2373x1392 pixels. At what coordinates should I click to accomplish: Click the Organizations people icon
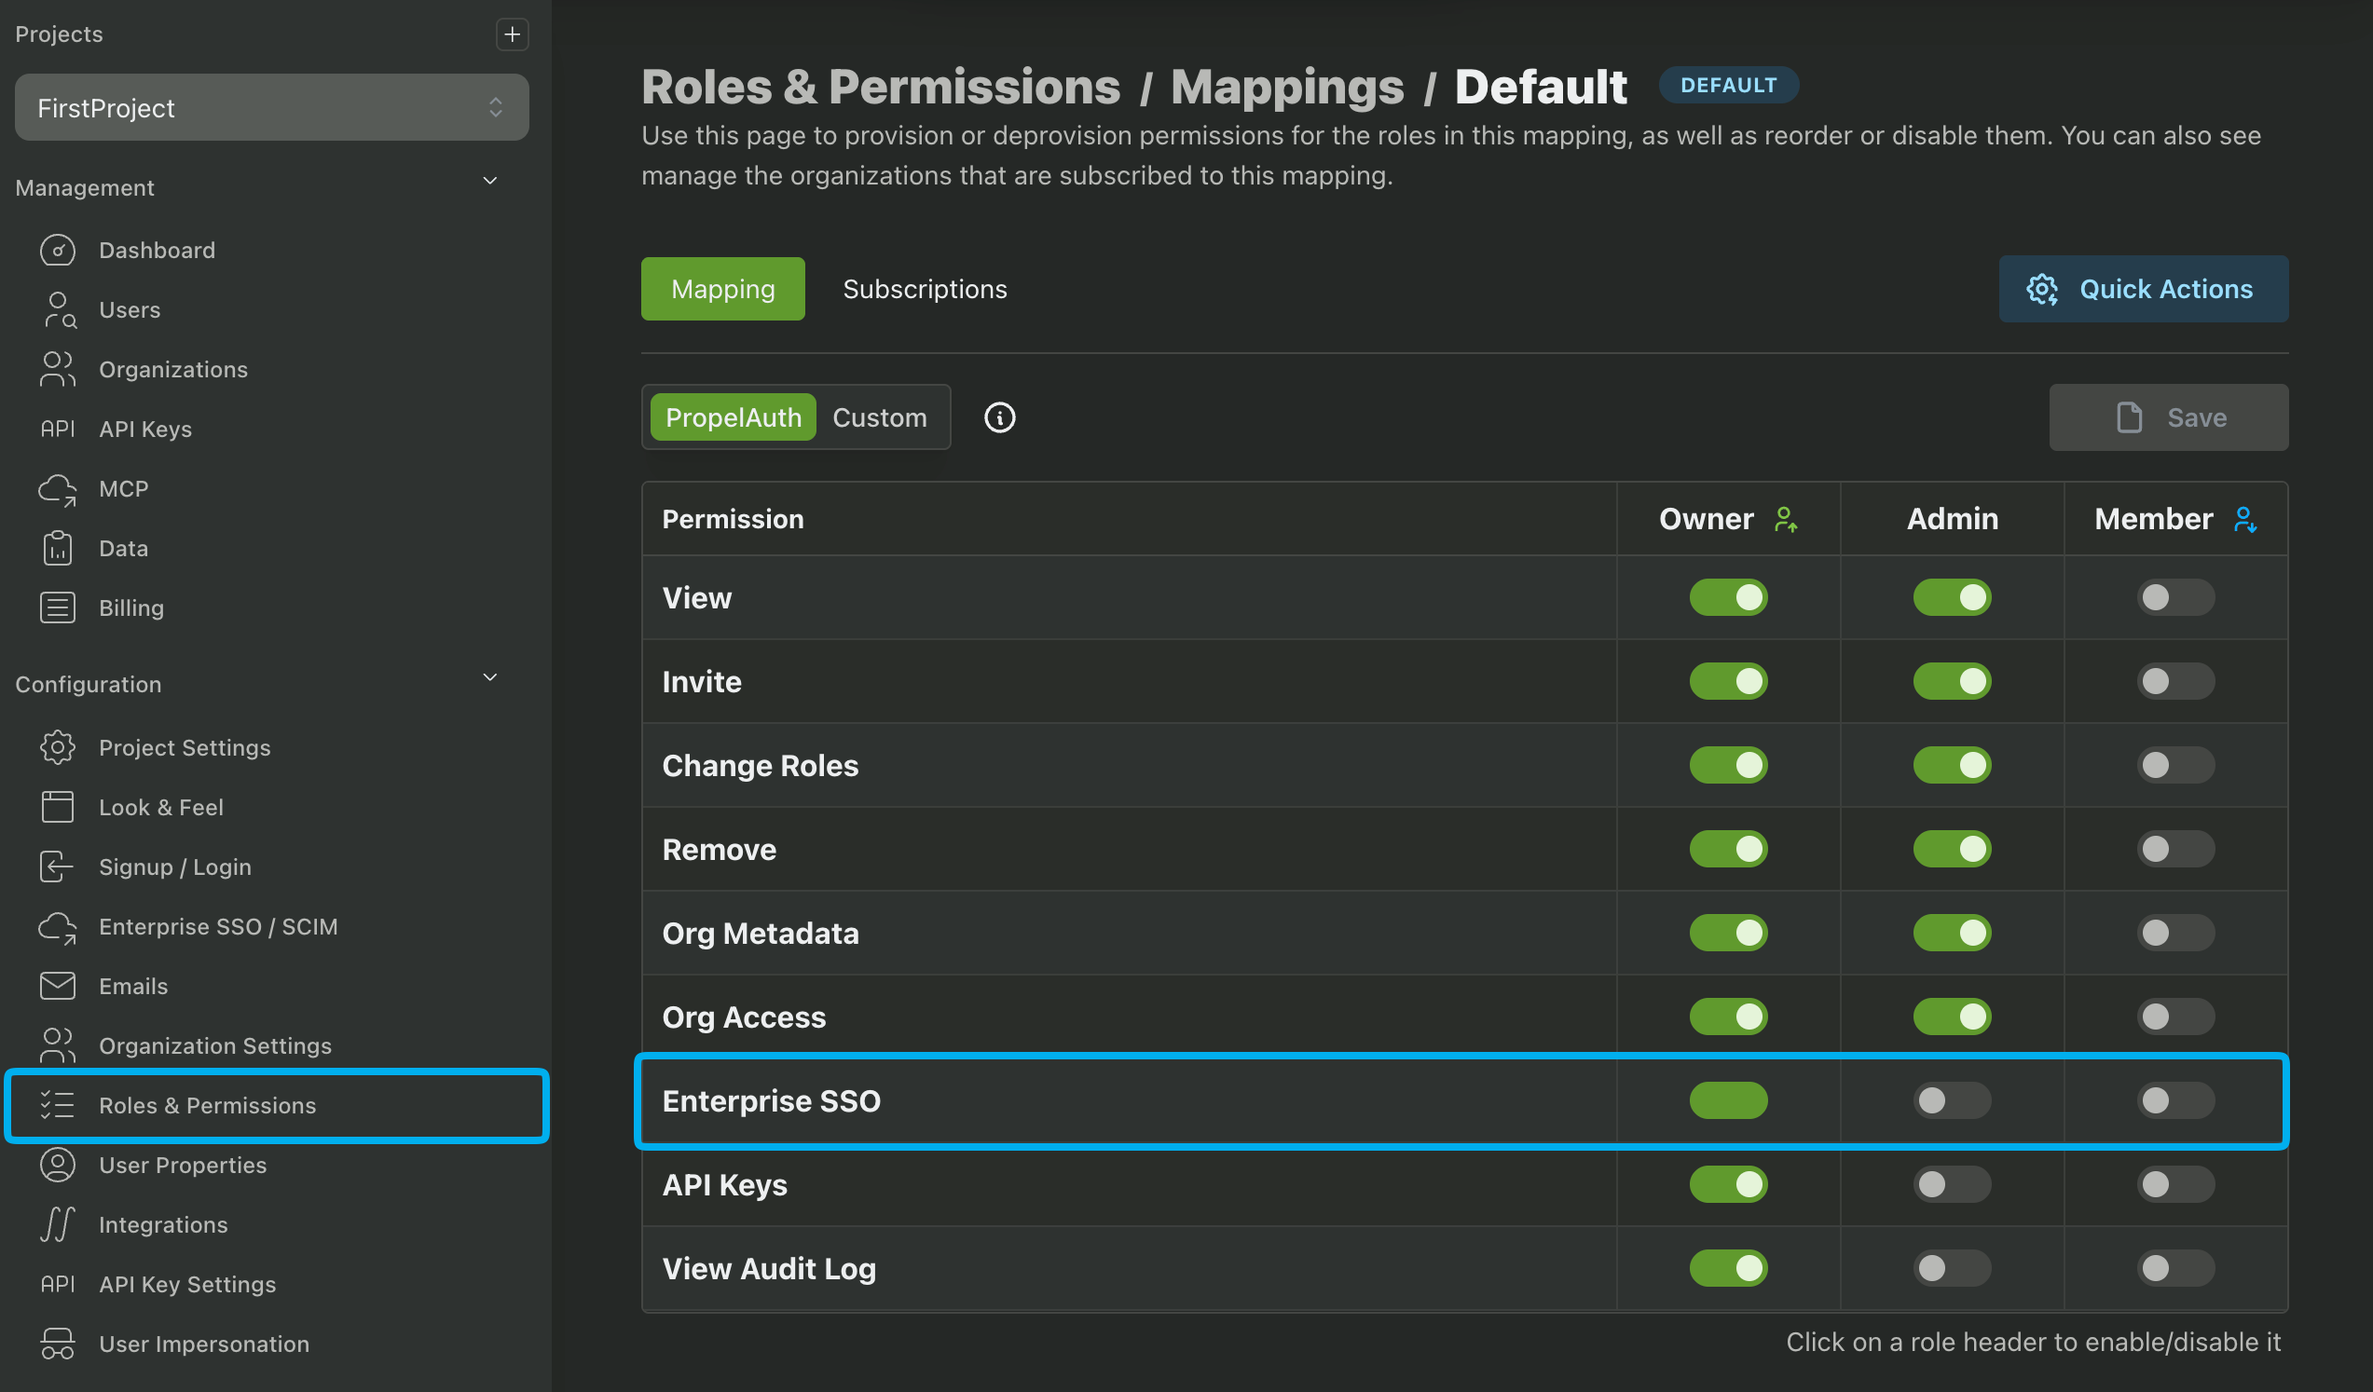click(58, 369)
